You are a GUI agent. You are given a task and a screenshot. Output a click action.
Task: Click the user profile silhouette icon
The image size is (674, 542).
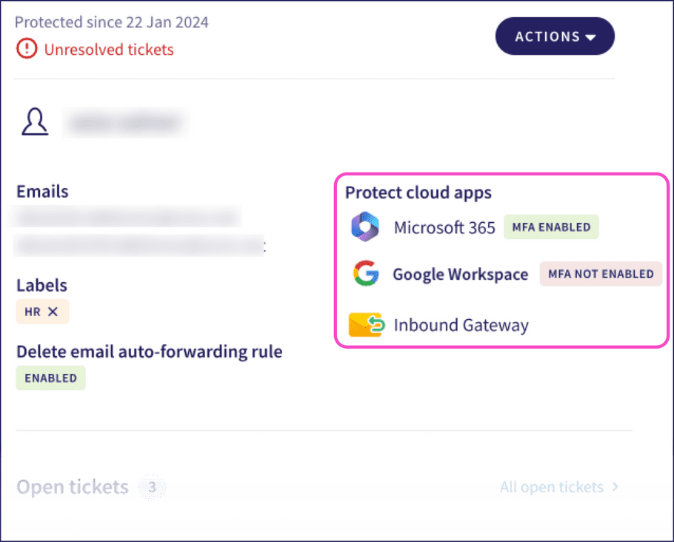click(x=35, y=123)
